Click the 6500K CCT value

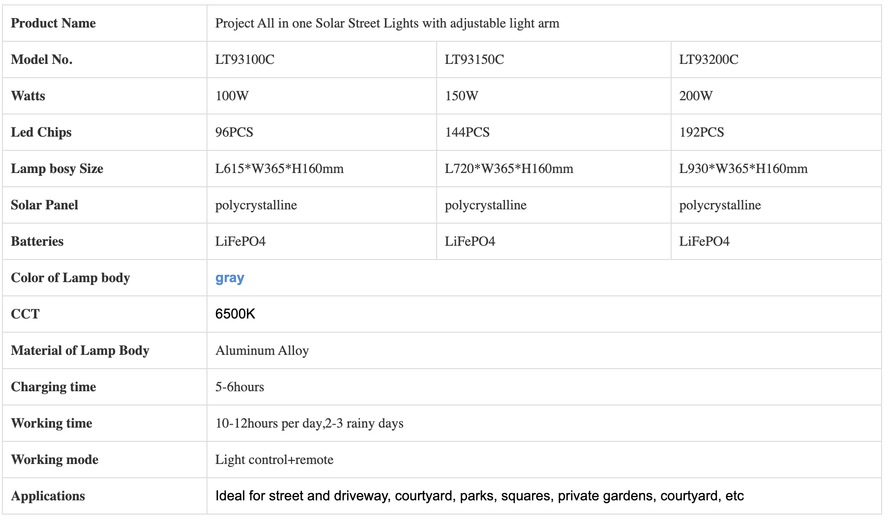pos(235,314)
